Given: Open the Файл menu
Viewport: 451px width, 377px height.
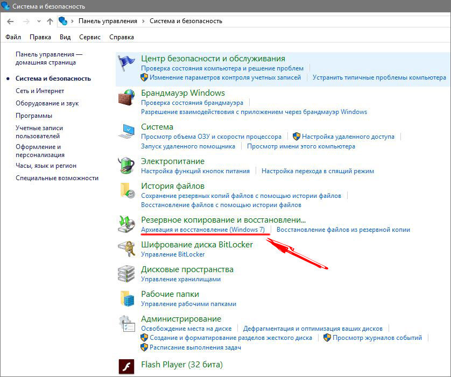Looking at the screenshot, I should 13,37.
